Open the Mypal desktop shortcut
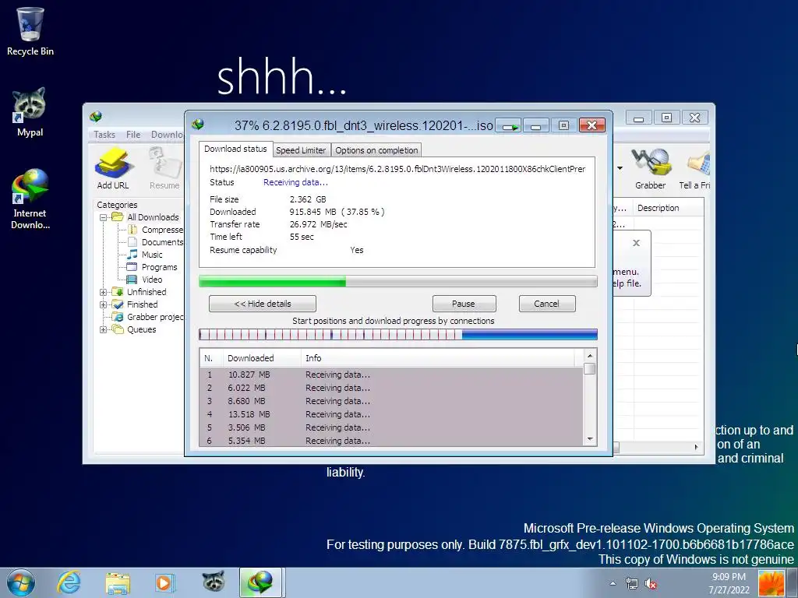 (30, 112)
